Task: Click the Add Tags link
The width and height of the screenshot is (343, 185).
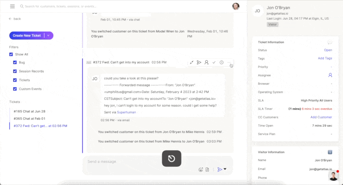Action: 325,58
